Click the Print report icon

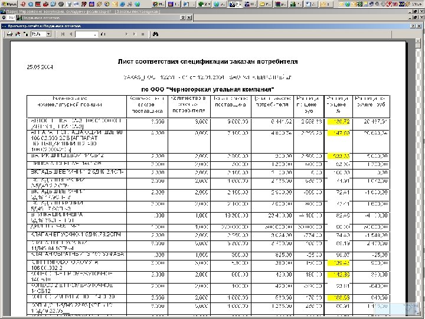10,34
